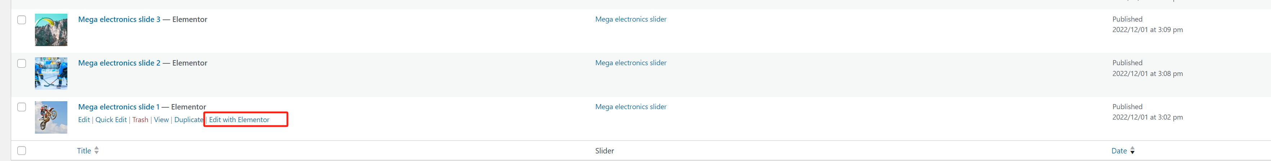Viewport: 1271px width, 161px height.
Task: Click Edit with Elementor for slide 1
Action: coord(239,120)
